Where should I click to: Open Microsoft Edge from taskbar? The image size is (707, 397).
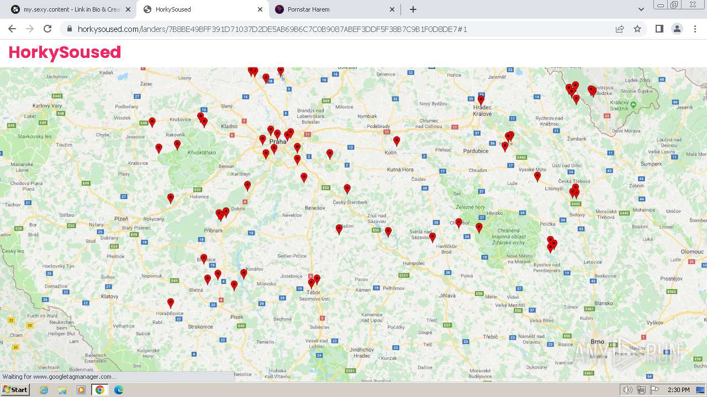118,390
